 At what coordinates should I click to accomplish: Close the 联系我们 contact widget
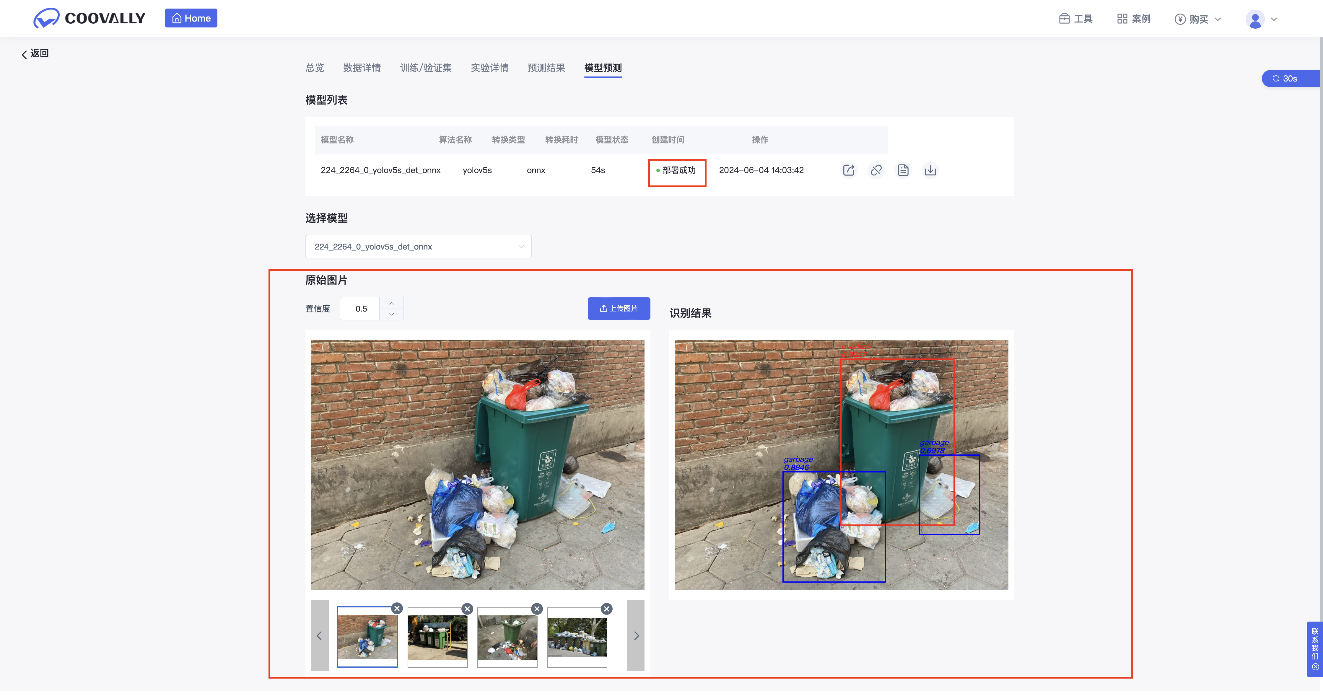click(1315, 667)
